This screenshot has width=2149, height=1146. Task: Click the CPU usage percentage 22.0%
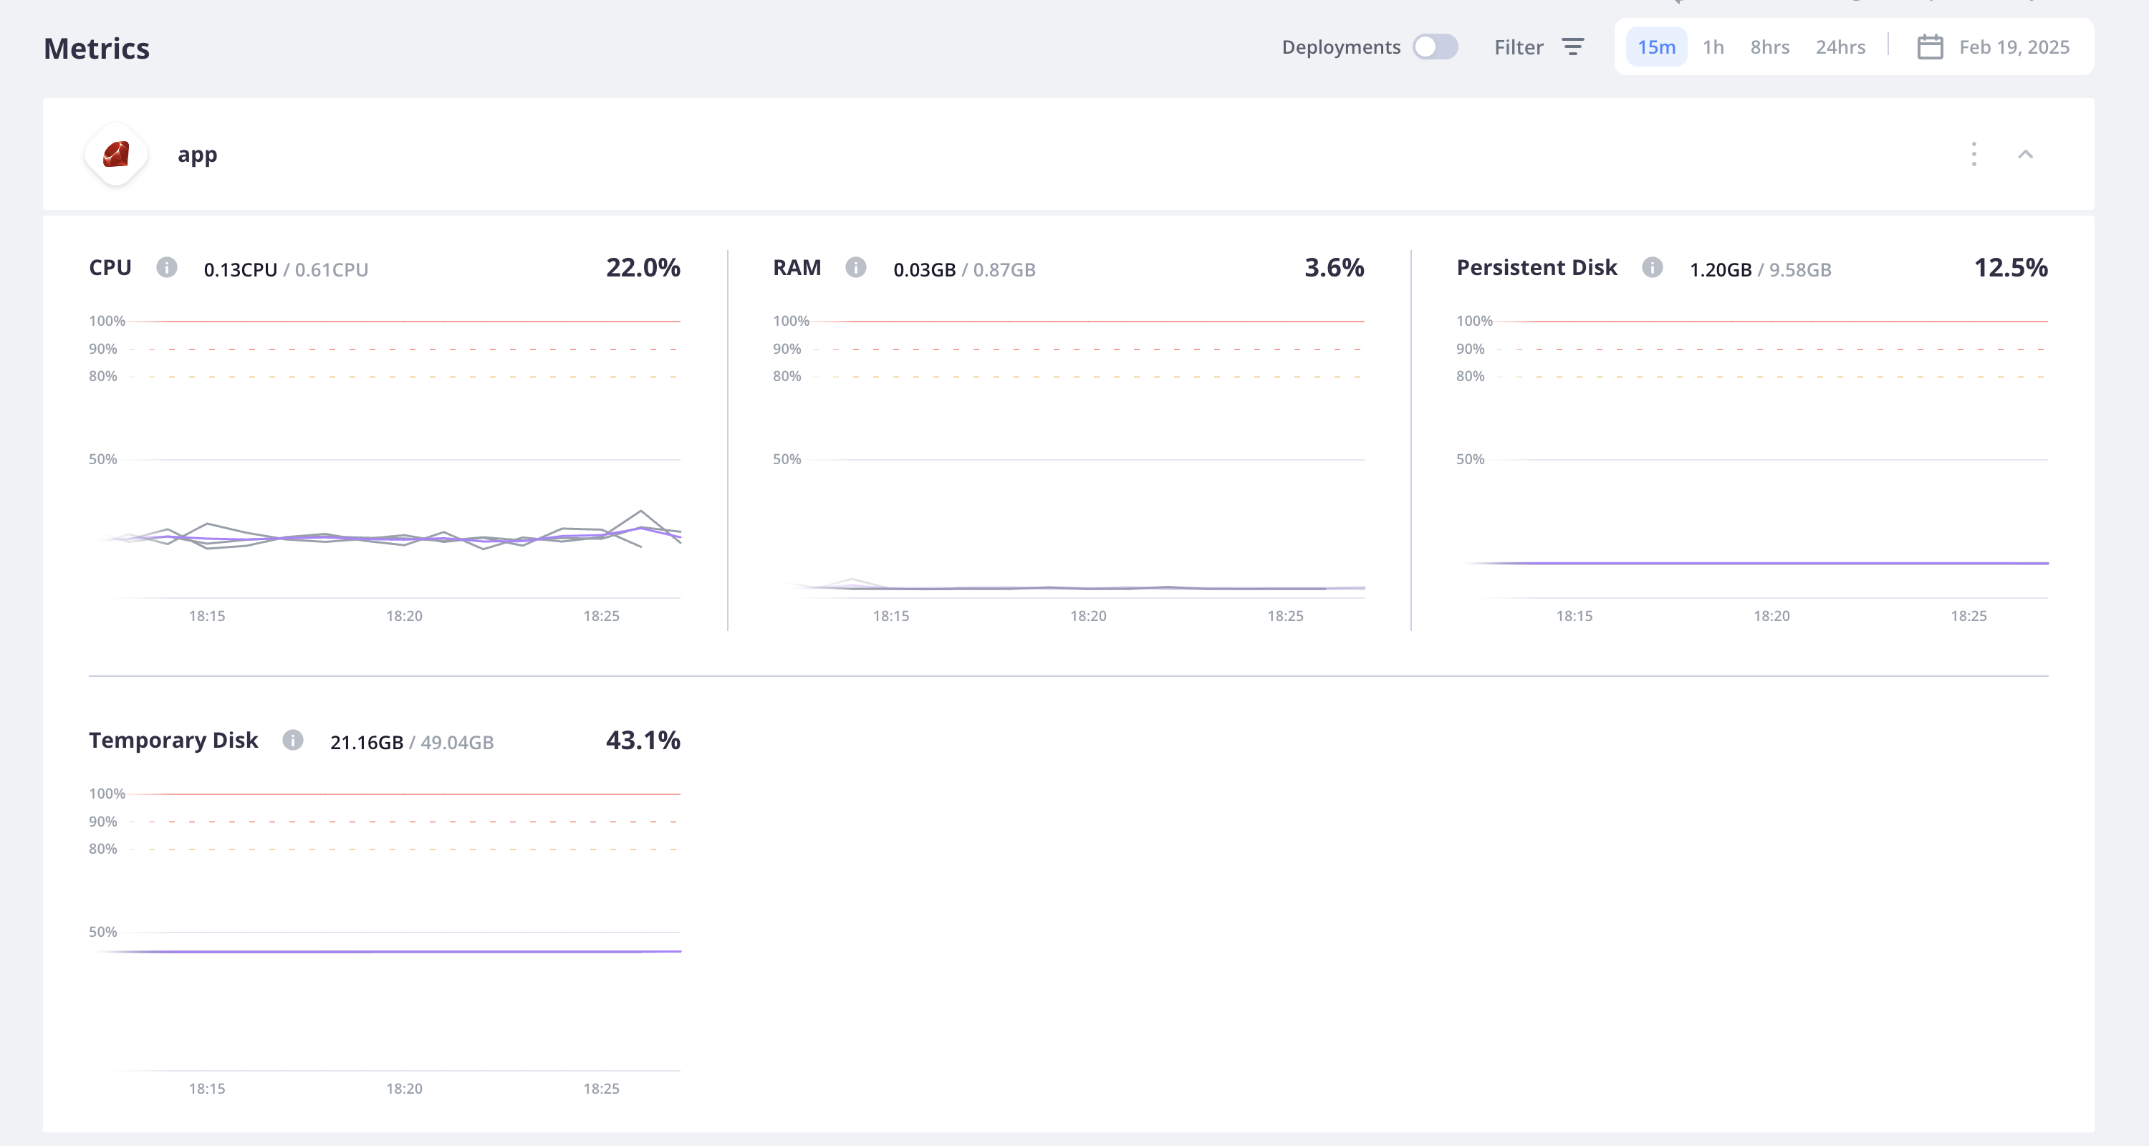[x=643, y=268]
